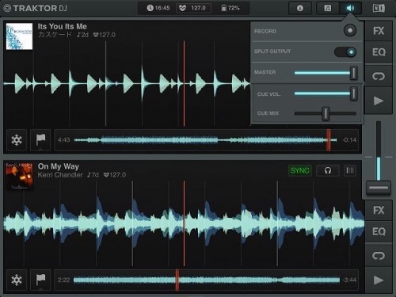Disable the Split Output switch
The width and height of the screenshot is (396, 297).
click(345, 51)
